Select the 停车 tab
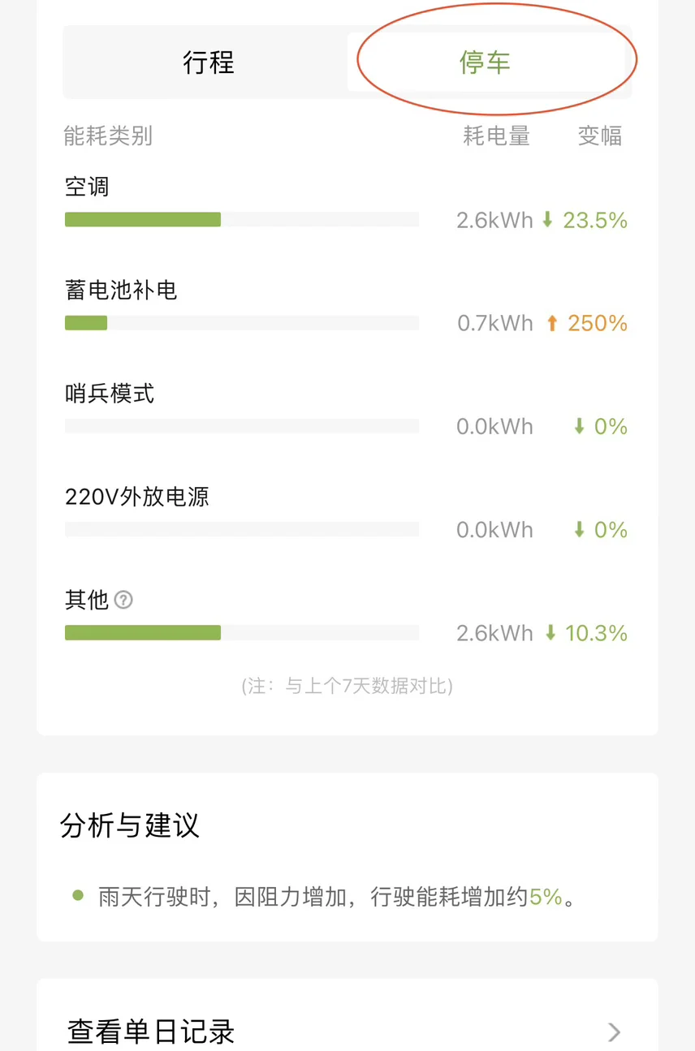Screen dimensions: 695x1051 point(486,62)
